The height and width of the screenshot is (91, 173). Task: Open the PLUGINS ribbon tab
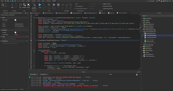tap(48, 1)
